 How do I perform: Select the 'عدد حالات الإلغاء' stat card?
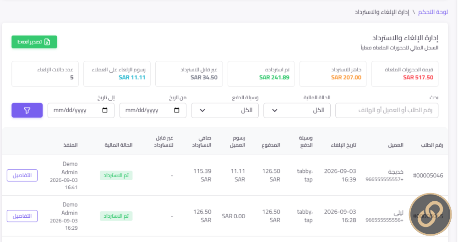[45, 74]
